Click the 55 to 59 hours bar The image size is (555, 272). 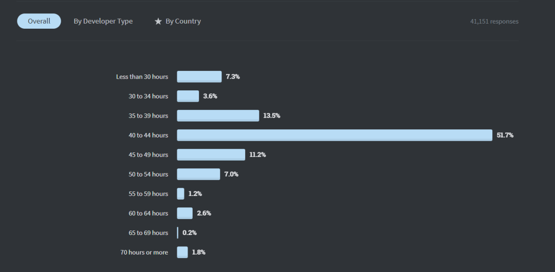(x=180, y=193)
